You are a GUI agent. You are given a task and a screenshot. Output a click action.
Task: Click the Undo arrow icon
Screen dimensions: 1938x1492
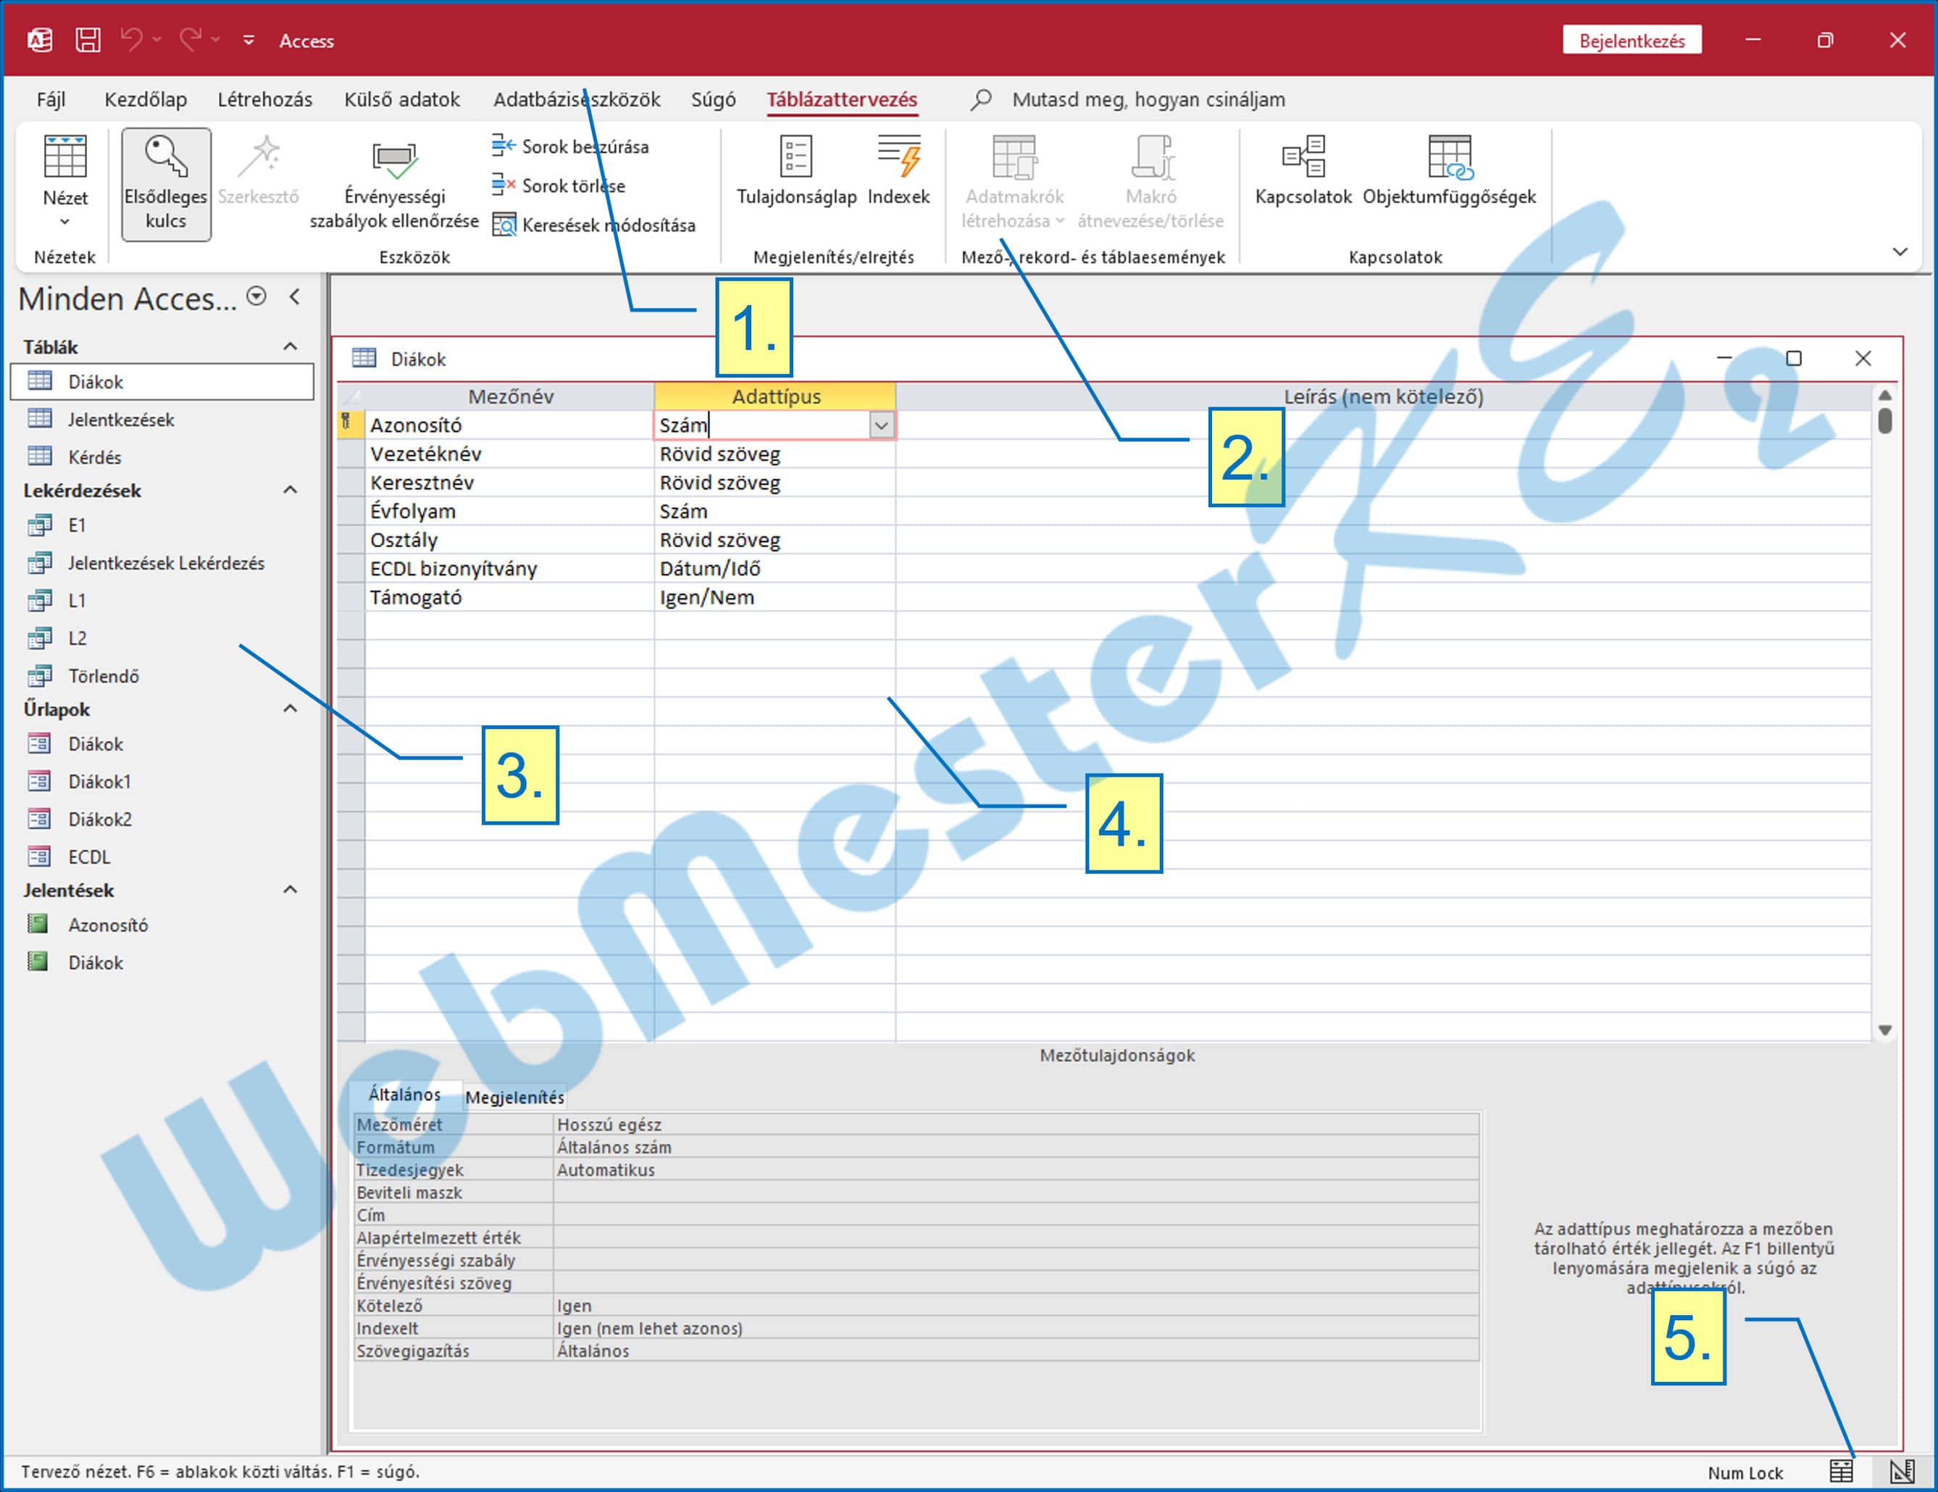(131, 40)
